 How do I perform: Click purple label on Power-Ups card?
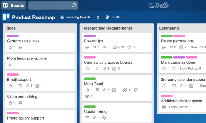90,36
